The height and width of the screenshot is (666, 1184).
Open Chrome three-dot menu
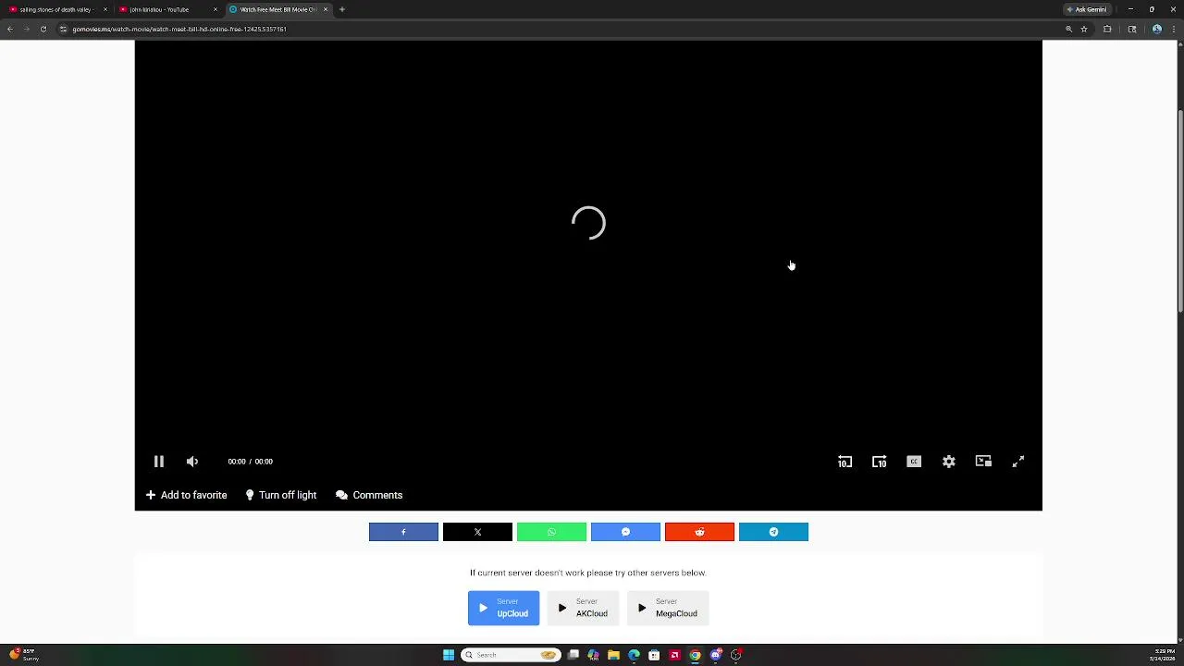[x=1173, y=29]
